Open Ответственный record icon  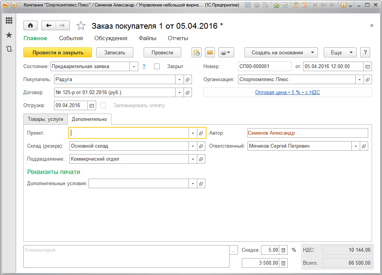click(x=364, y=146)
